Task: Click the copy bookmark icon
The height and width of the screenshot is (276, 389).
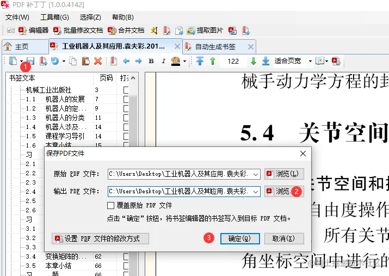Action: pos(73,61)
